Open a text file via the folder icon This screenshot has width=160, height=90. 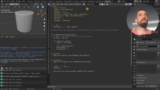tap(102, 4)
